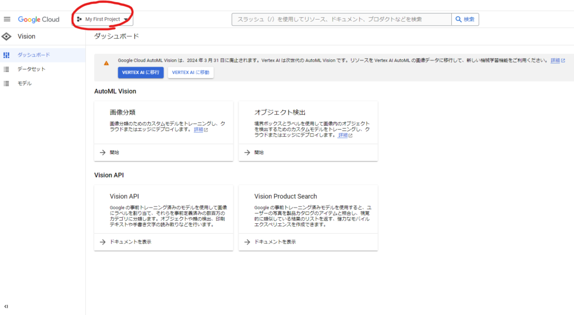Select ダッシュボード in the sidebar
Screen dimensions: 574x315
43,55
